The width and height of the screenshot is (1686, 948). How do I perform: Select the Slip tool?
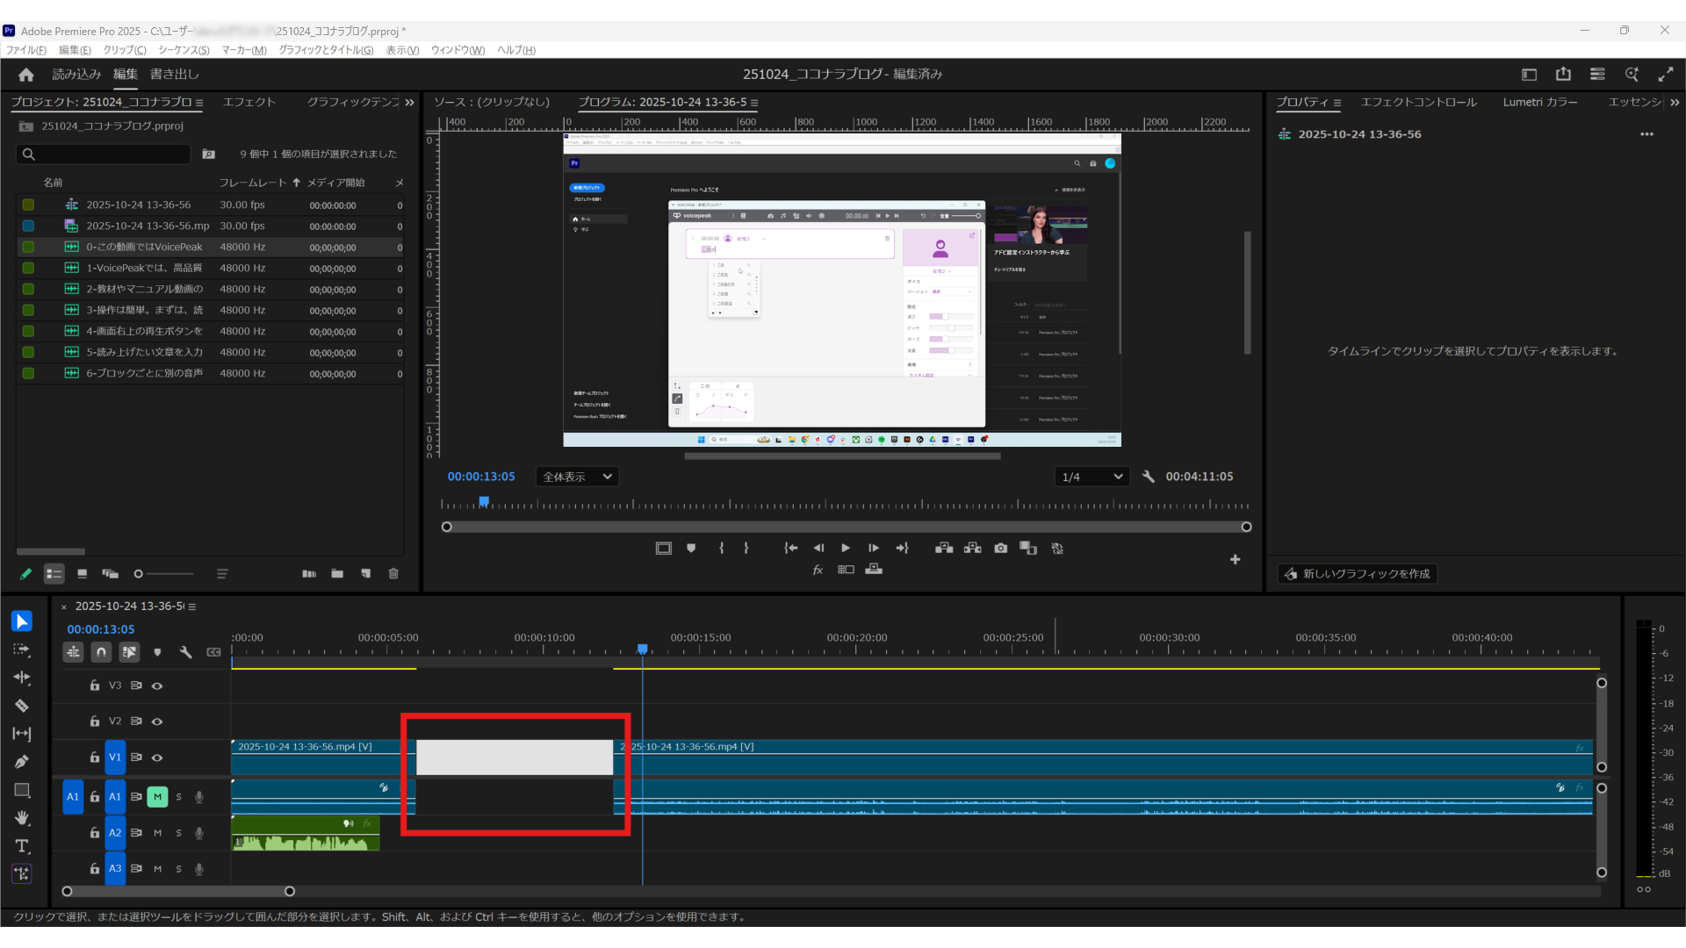(22, 734)
